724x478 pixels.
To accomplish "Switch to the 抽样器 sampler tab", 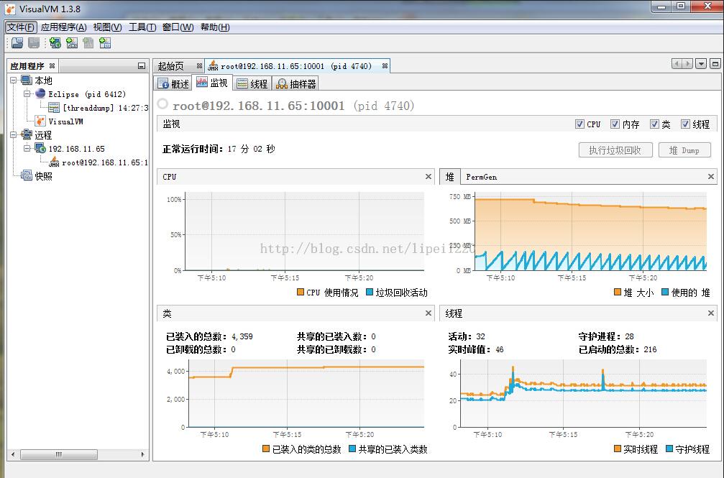I will tap(296, 83).
